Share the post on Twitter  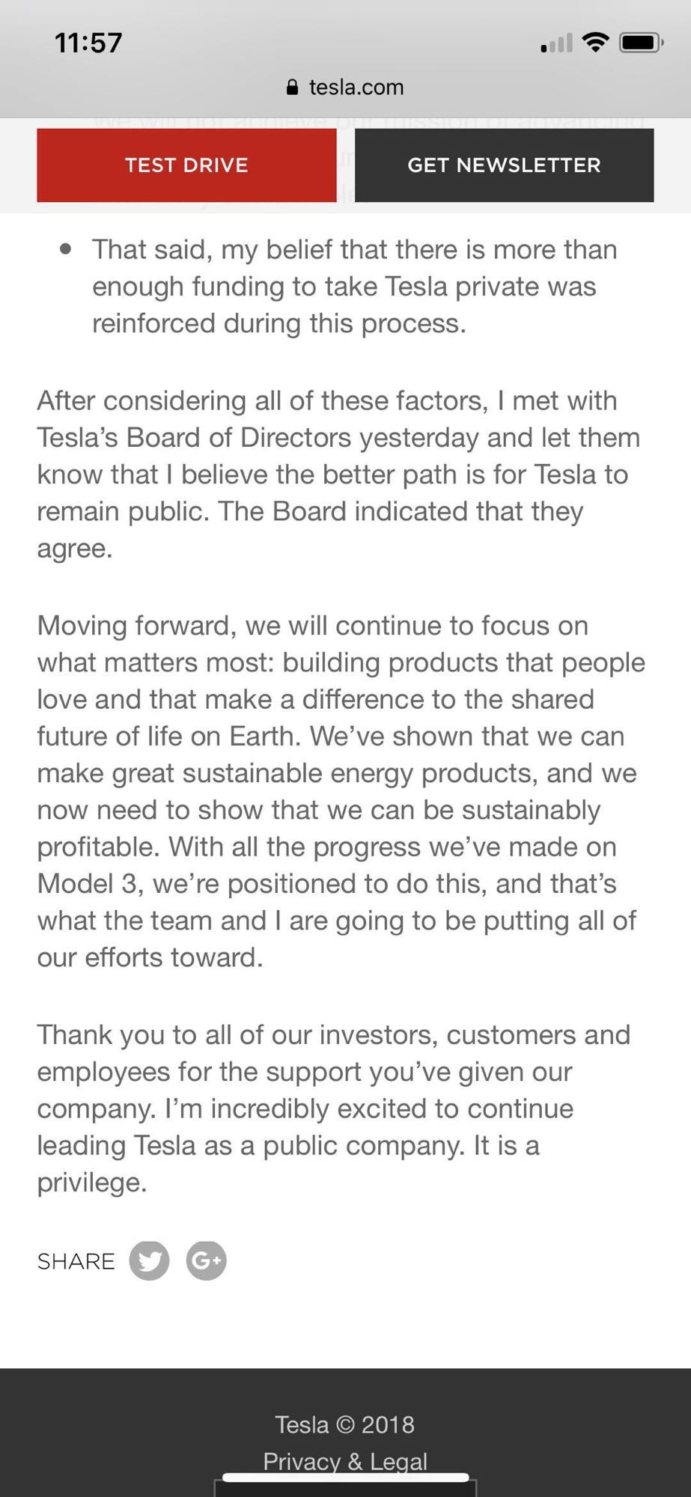coord(149,1260)
